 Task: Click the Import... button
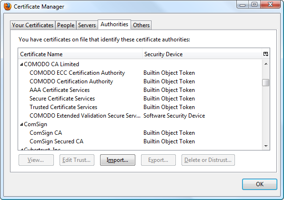pos(118,160)
